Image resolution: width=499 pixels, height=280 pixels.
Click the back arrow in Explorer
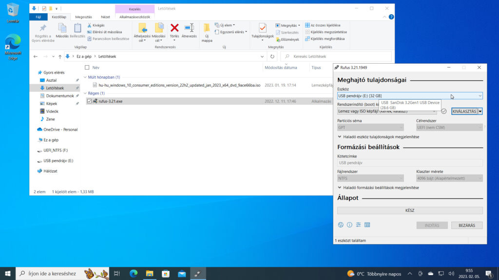point(36,56)
